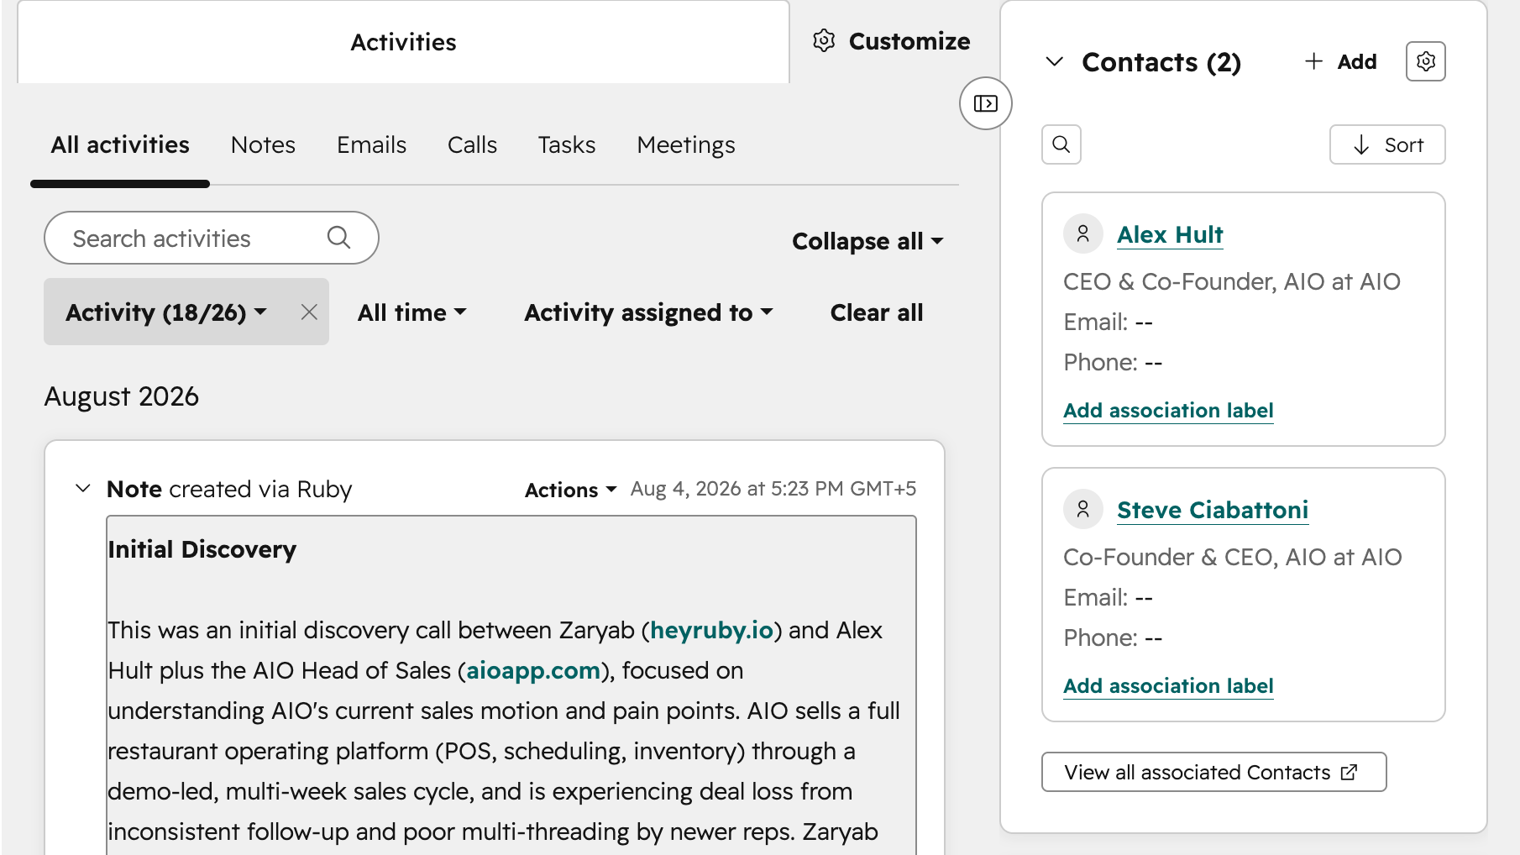Open the contacts Sort dropdown
The width and height of the screenshot is (1520, 855).
1387,144
